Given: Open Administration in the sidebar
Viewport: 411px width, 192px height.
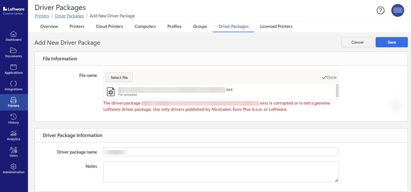Looking at the screenshot, I should 14,168.
